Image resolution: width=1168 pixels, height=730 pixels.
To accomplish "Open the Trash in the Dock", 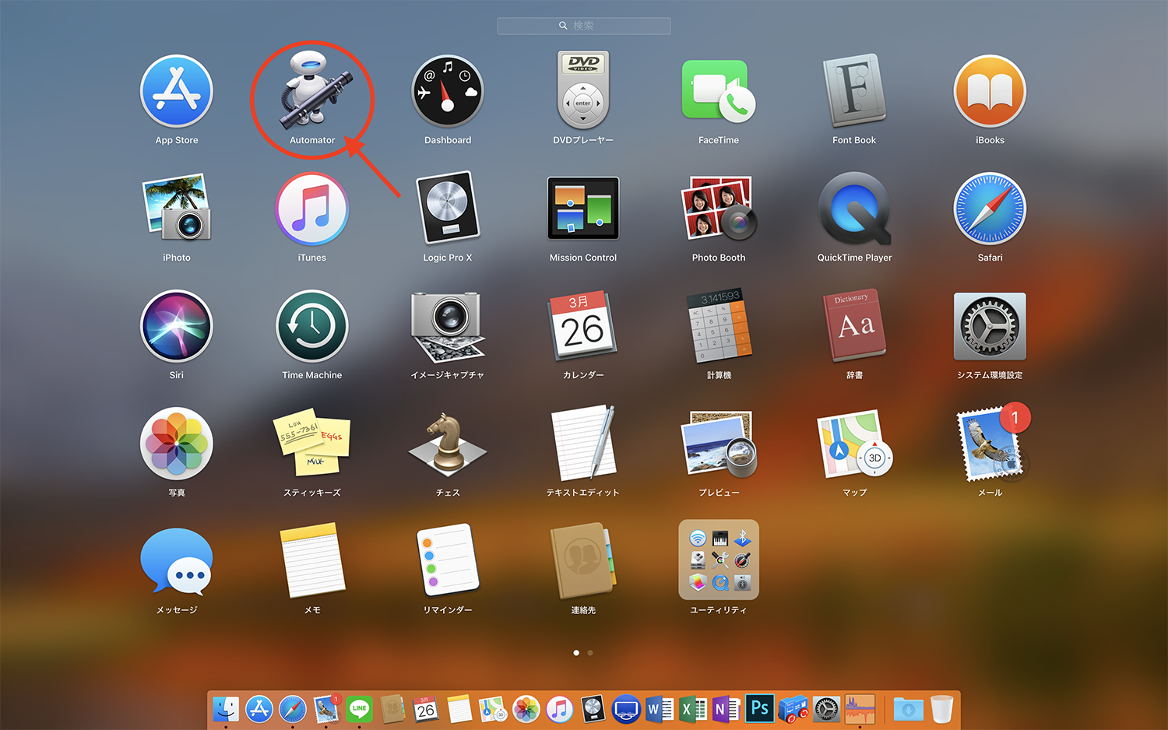I will 942,709.
